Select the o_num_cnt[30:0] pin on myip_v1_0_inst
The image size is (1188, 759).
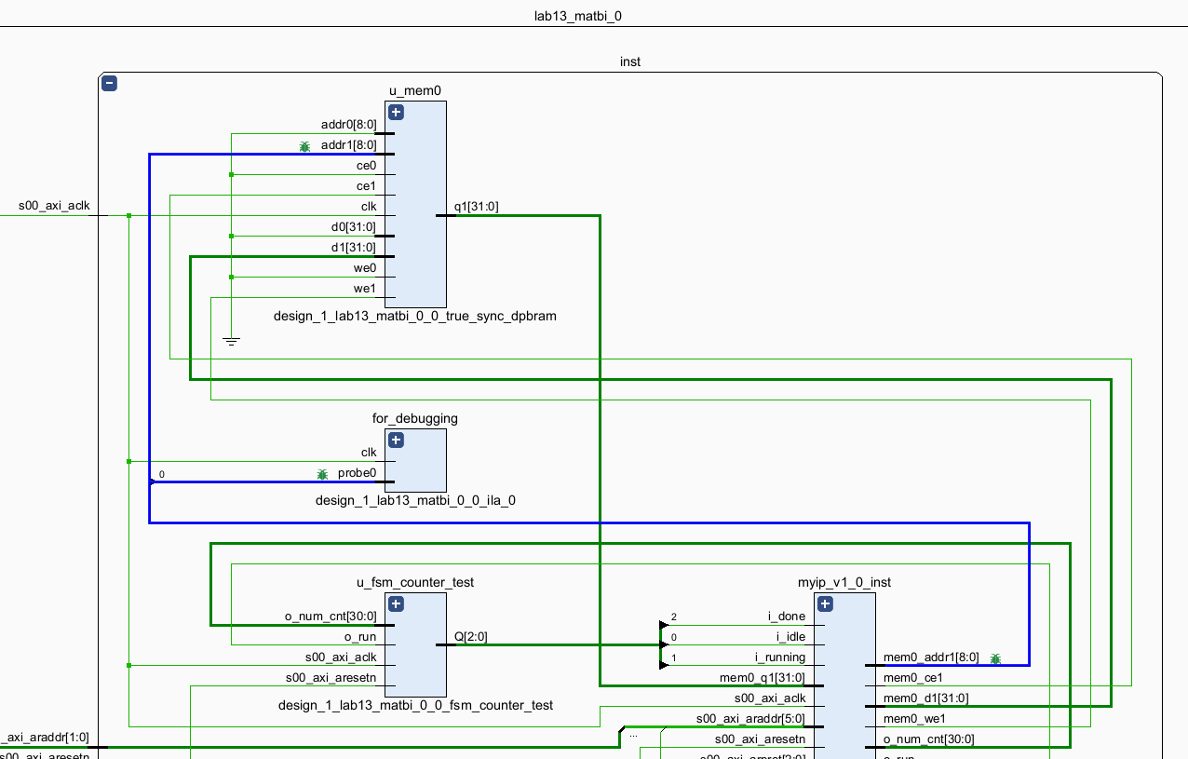pyautogui.click(x=929, y=739)
